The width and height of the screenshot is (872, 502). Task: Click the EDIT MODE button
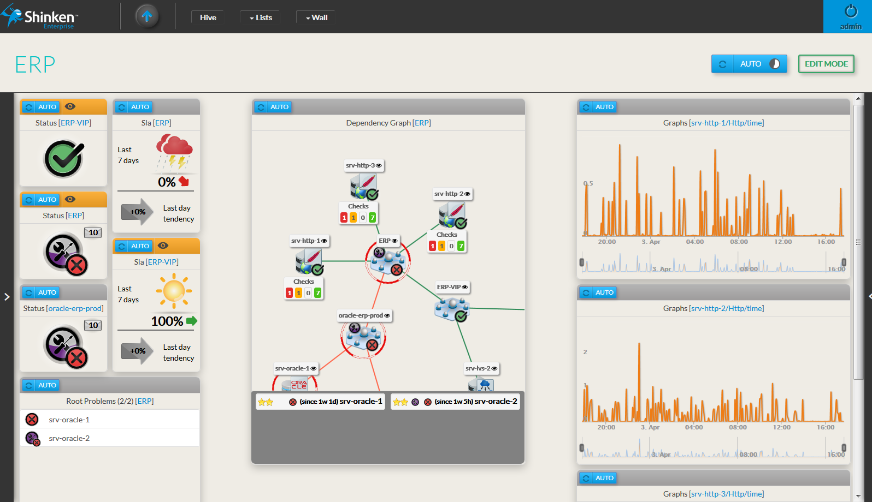pyautogui.click(x=826, y=64)
